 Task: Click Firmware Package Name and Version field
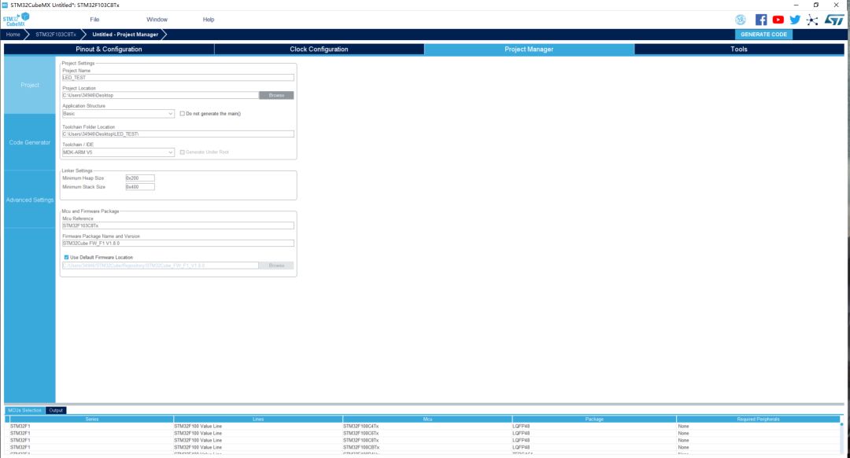coord(178,243)
